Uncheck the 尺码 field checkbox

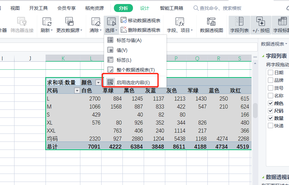point(271,111)
